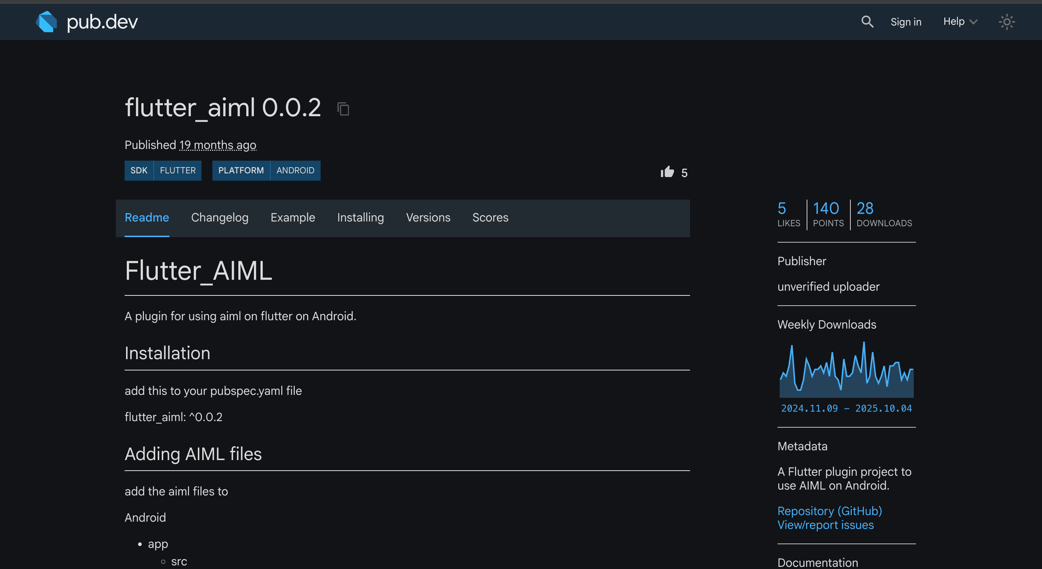Click the FLUTTER SDK tag
The image size is (1042, 569).
177,170
